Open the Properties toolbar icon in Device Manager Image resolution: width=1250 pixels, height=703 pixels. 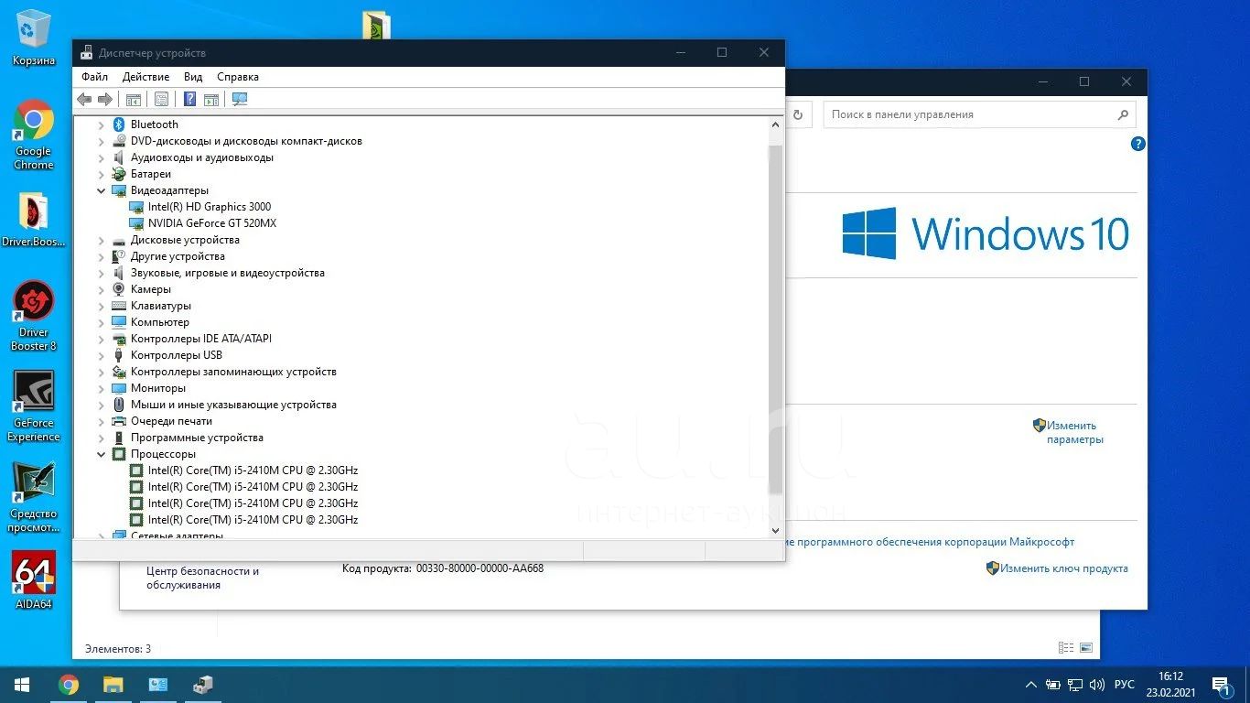(x=161, y=99)
